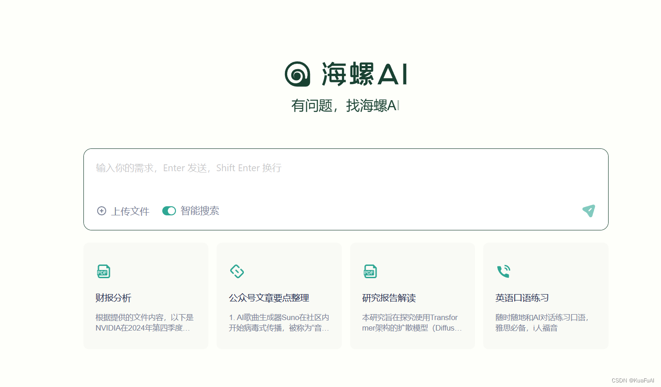This screenshot has height=387, width=661.
Task: Click the phone icon on 英语口语练习 card
Action: (x=503, y=271)
